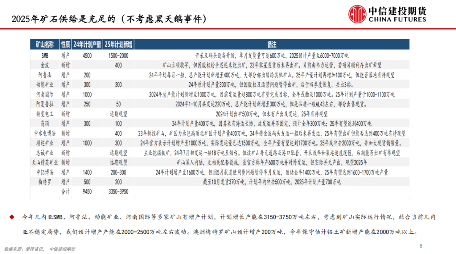This screenshot has width=456, height=254.
Task: Click 特变电工's 远期观望 cell
Action: pos(118,114)
